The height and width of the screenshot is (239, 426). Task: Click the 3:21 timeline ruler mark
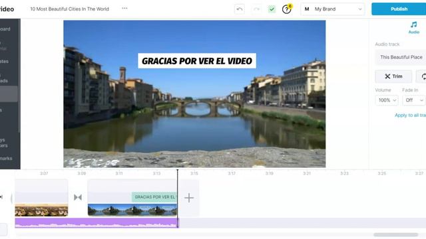click(307, 173)
